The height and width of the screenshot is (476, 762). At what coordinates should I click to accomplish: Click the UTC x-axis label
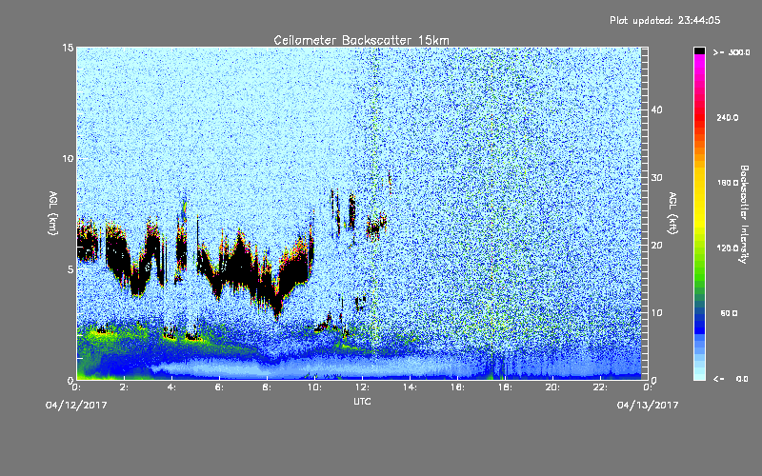pyautogui.click(x=362, y=401)
